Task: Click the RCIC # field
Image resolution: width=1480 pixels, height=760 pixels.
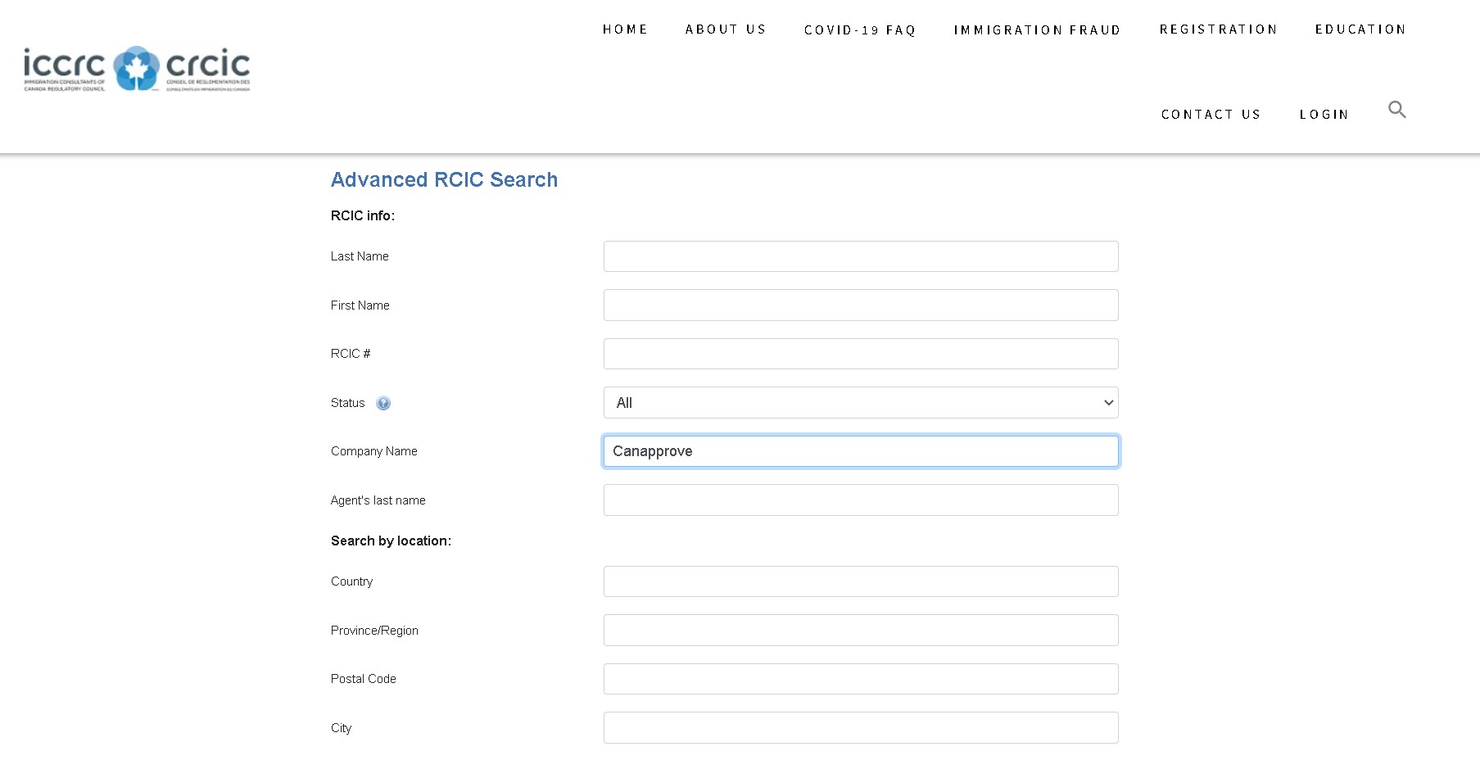Action: pyautogui.click(x=860, y=353)
